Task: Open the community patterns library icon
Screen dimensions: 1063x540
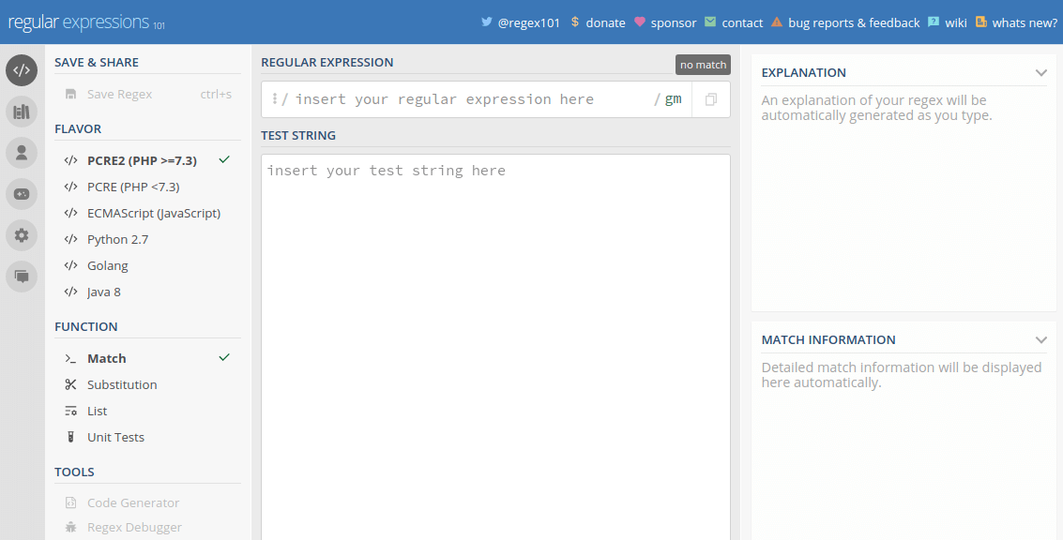Action: click(21, 112)
